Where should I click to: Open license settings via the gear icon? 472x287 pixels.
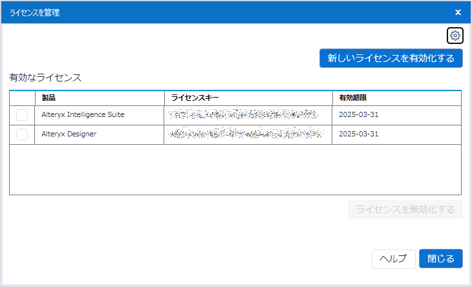click(x=455, y=36)
